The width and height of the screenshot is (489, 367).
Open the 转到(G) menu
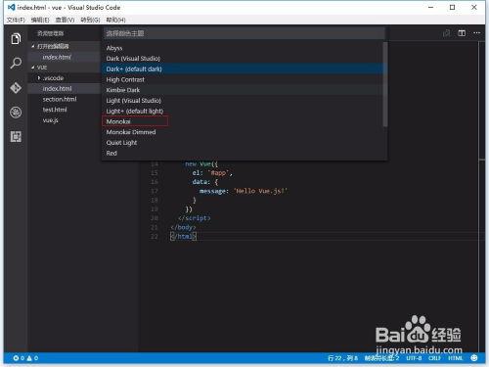[90, 20]
